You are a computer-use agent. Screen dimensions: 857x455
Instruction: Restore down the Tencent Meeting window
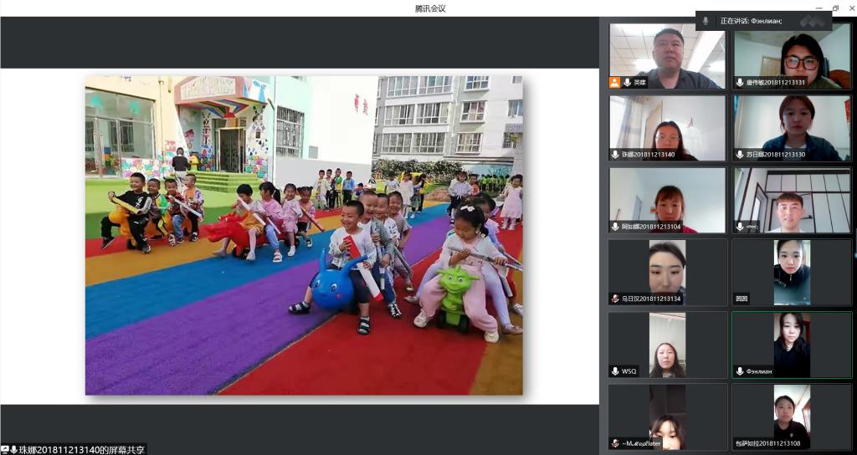(x=835, y=8)
